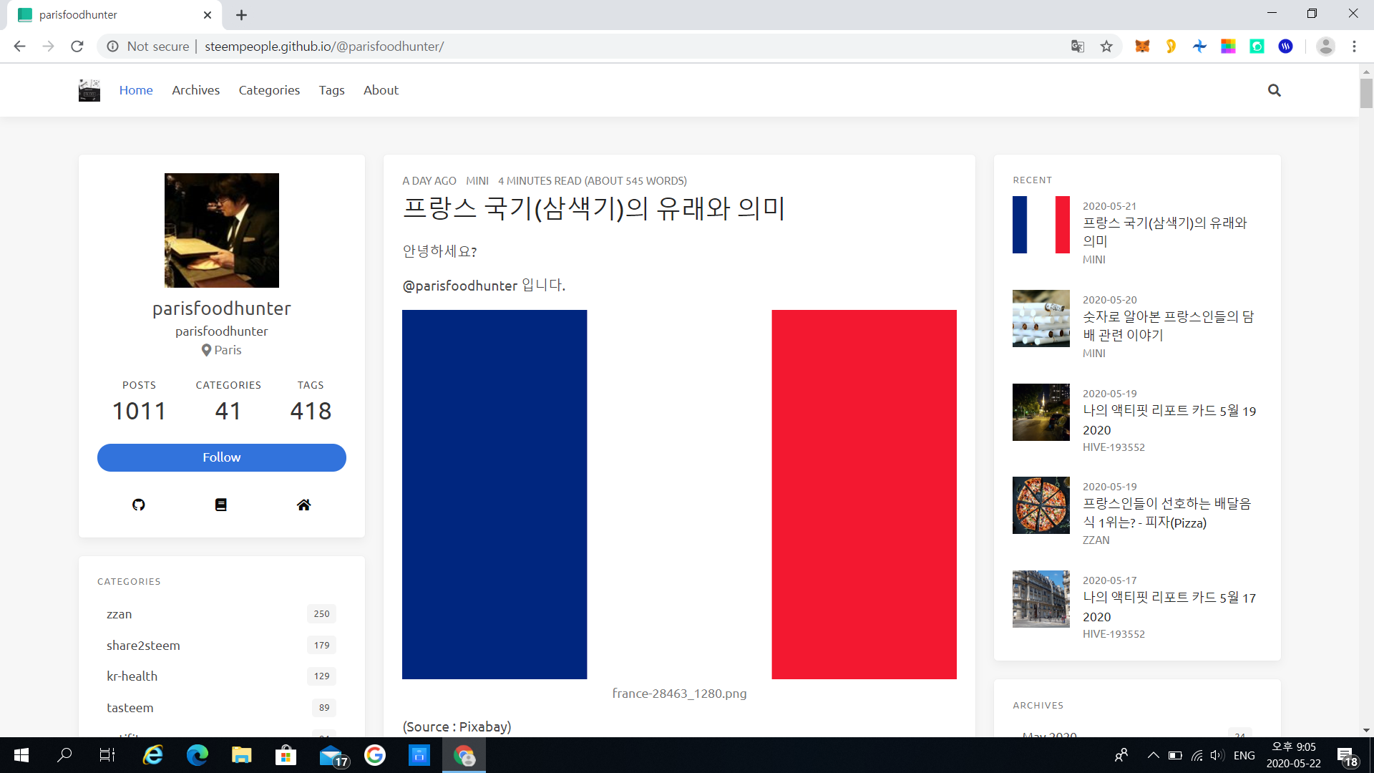Open the blog search magnifier icon
Screen dimensions: 1374x773
point(1274,90)
